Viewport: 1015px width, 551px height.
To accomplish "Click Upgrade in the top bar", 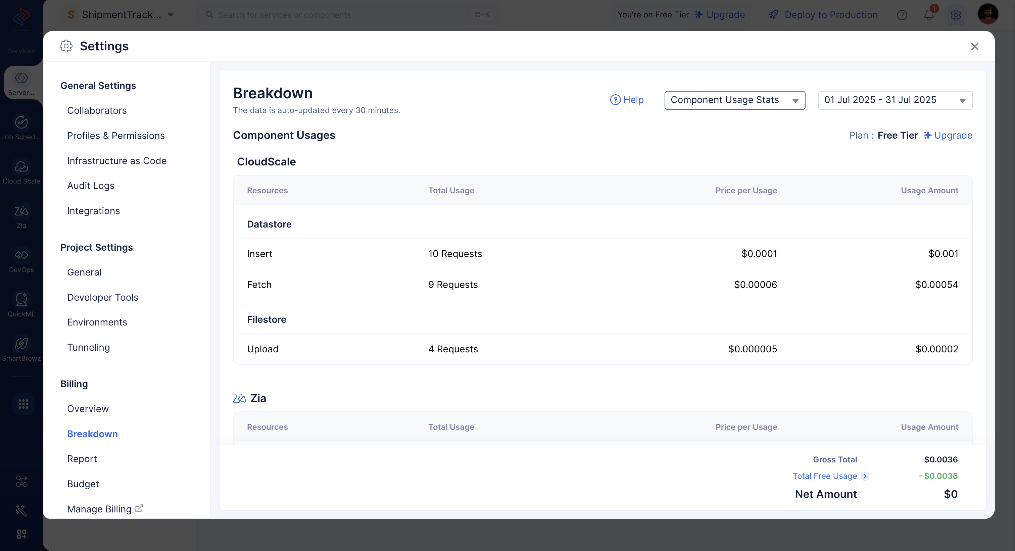I will 720,14.
